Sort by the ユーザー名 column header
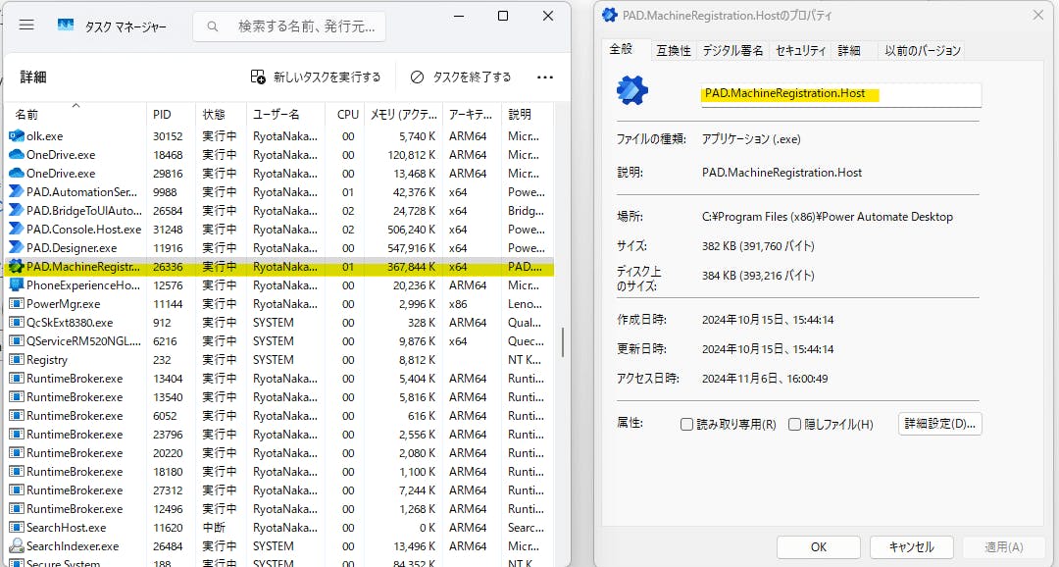Image resolution: width=1059 pixels, height=567 pixels. point(285,114)
